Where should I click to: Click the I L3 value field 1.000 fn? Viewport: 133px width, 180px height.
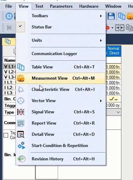113,93
